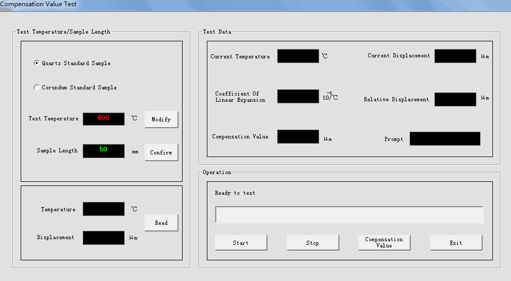Screen dimensions: 511x281
Task: Click the Displacement reading box beside Read
Action: tap(103, 238)
